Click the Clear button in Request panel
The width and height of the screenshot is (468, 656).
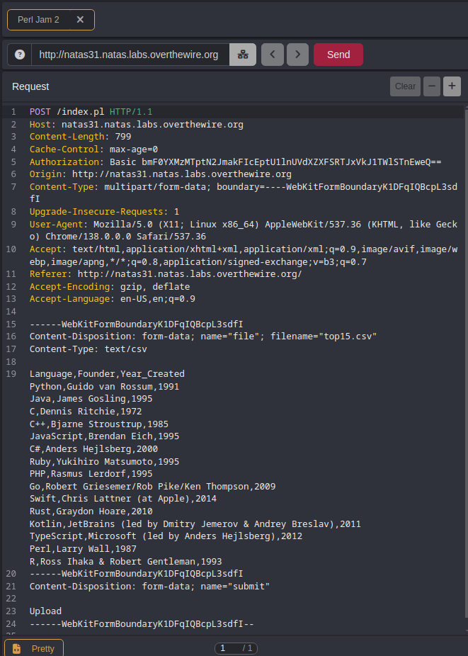point(405,86)
